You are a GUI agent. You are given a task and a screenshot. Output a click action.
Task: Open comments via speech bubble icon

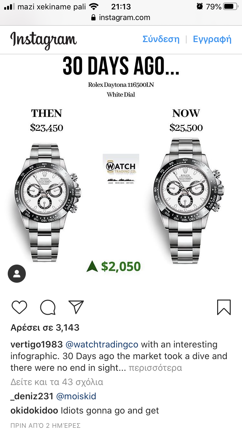click(48, 307)
